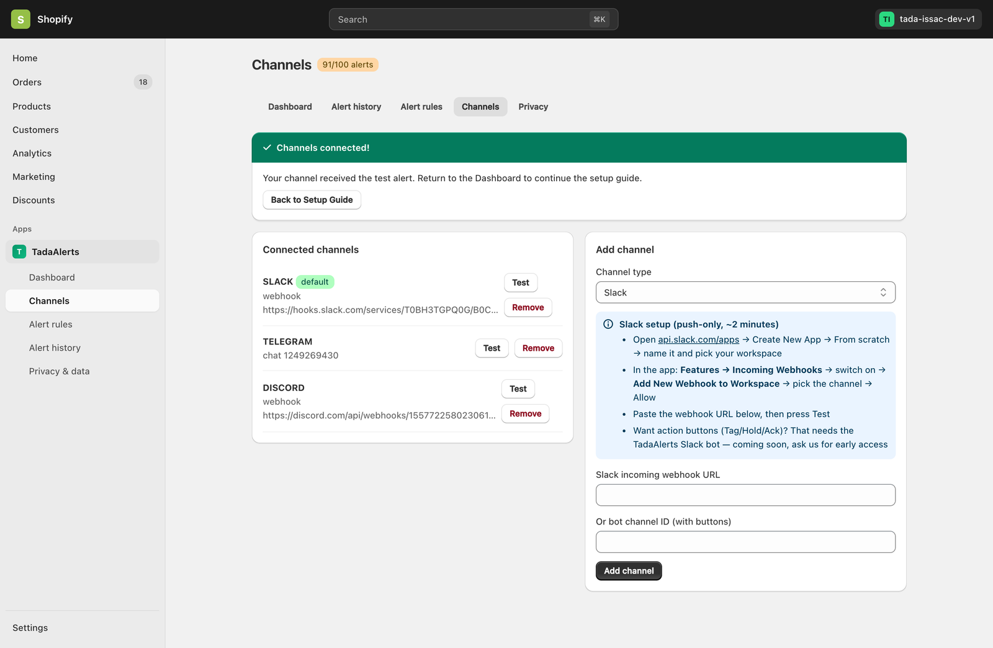Click the 91/100 alerts badge
Image resolution: width=993 pixels, height=648 pixels.
(348, 65)
